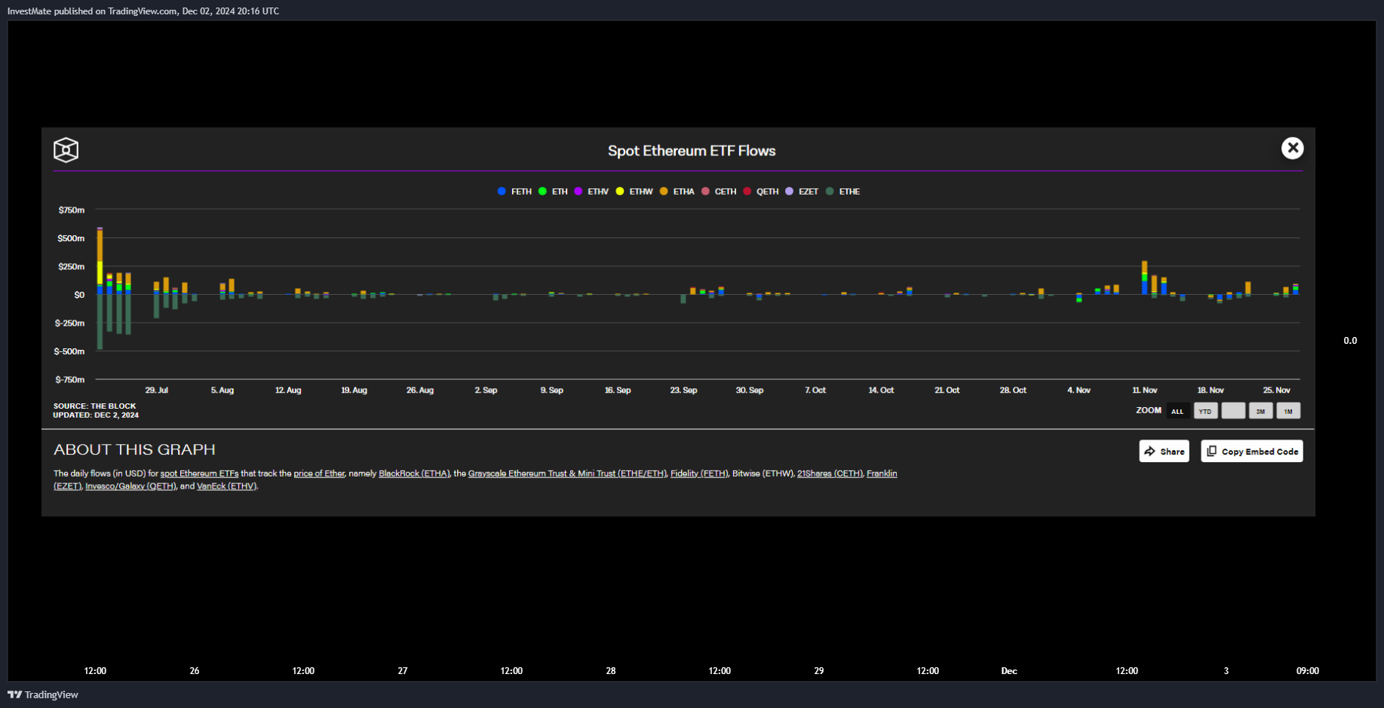The width and height of the screenshot is (1384, 708).
Task: Set chart zoom to ALL
Action: (x=1177, y=411)
